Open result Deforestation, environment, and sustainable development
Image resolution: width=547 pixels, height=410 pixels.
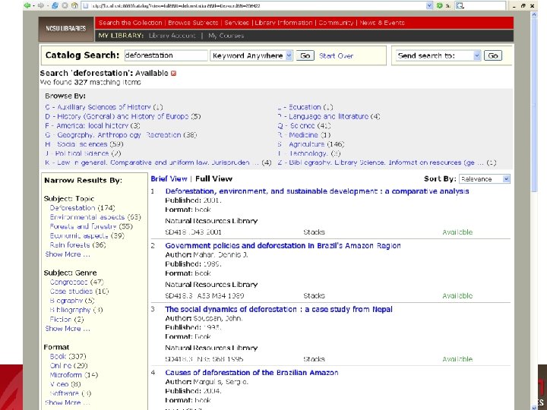pyautogui.click(x=317, y=191)
